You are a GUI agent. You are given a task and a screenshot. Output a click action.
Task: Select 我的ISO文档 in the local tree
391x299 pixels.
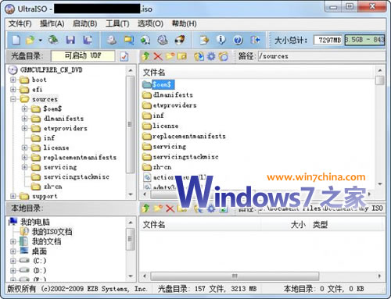pyautogui.click(x=52, y=232)
